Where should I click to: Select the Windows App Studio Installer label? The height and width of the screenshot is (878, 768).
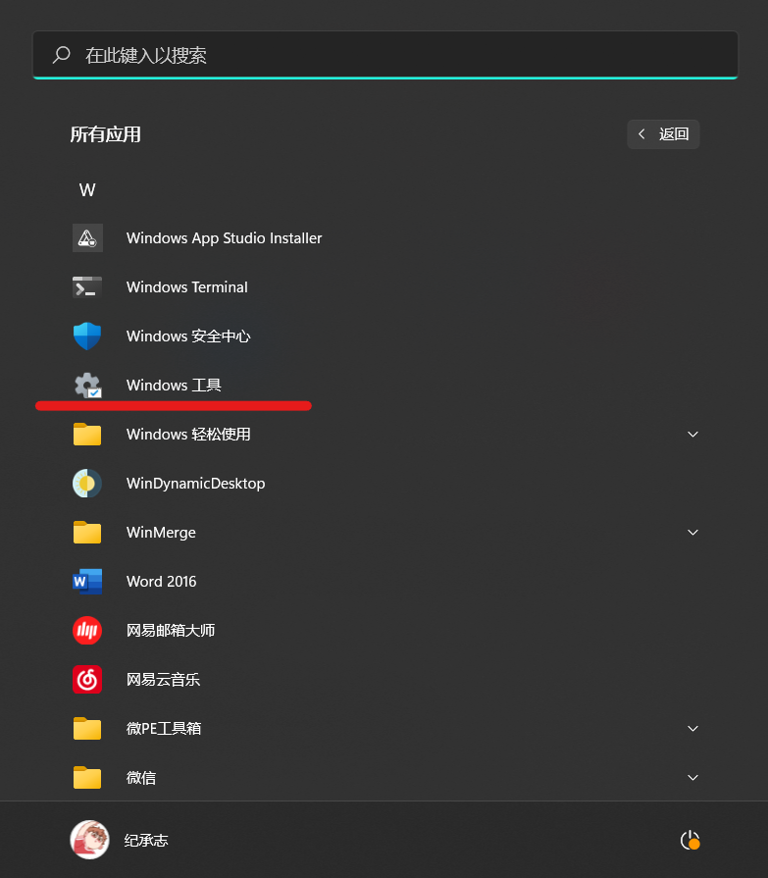point(225,238)
